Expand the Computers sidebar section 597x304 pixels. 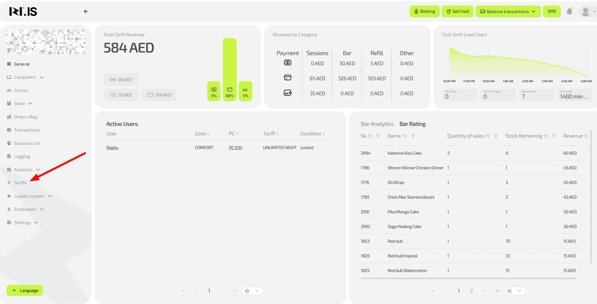coord(25,77)
